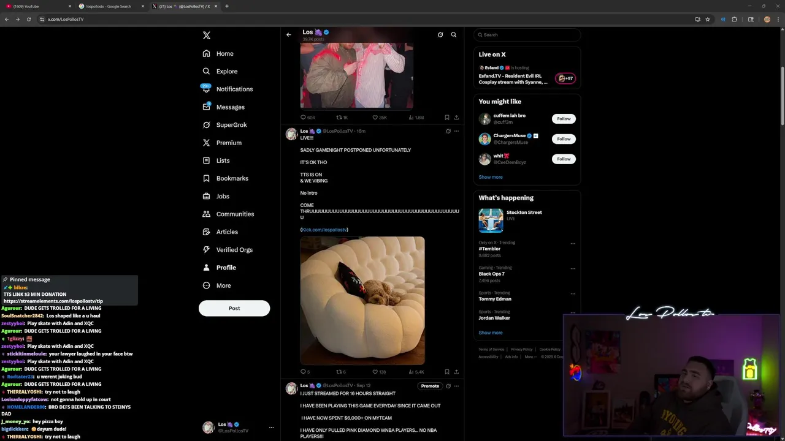Screen dimensions: 785x441
Task: View analytics of 5.4K views post
Action: (416, 372)
